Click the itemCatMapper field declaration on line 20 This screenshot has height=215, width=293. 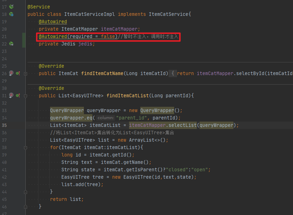point(120,29)
